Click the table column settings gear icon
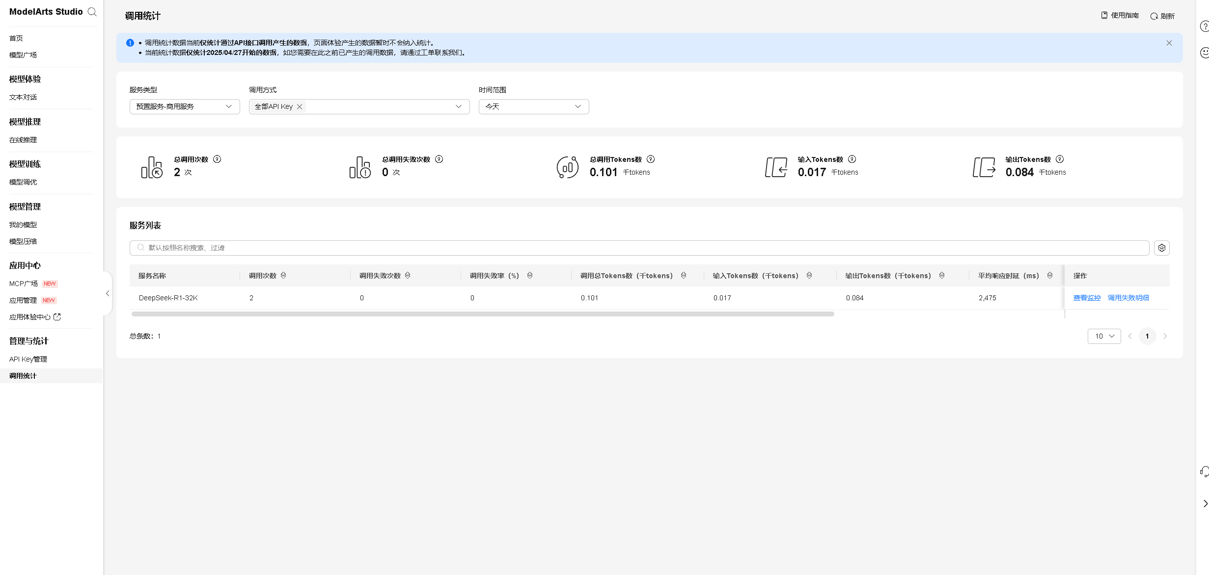The width and height of the screenshot is (1209, 575). click(1161, 248)
